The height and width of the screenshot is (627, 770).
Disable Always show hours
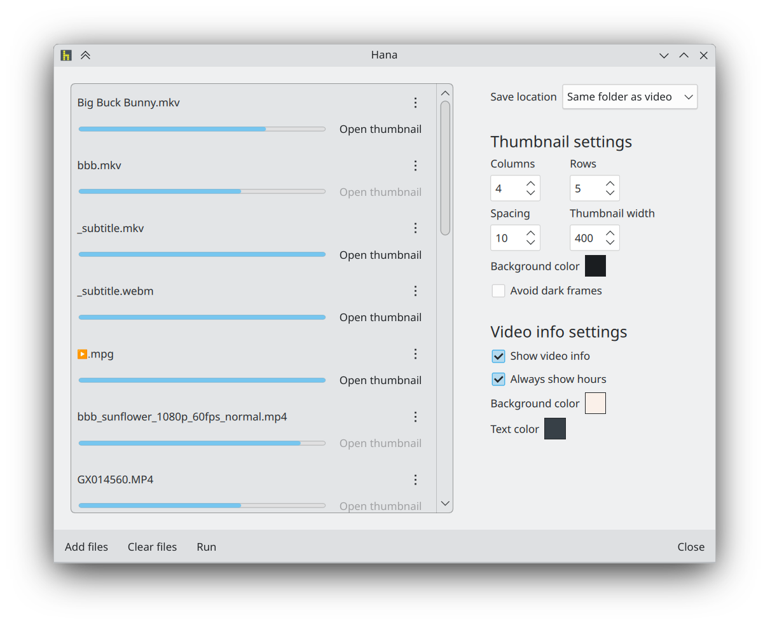(x=498, y=379)
